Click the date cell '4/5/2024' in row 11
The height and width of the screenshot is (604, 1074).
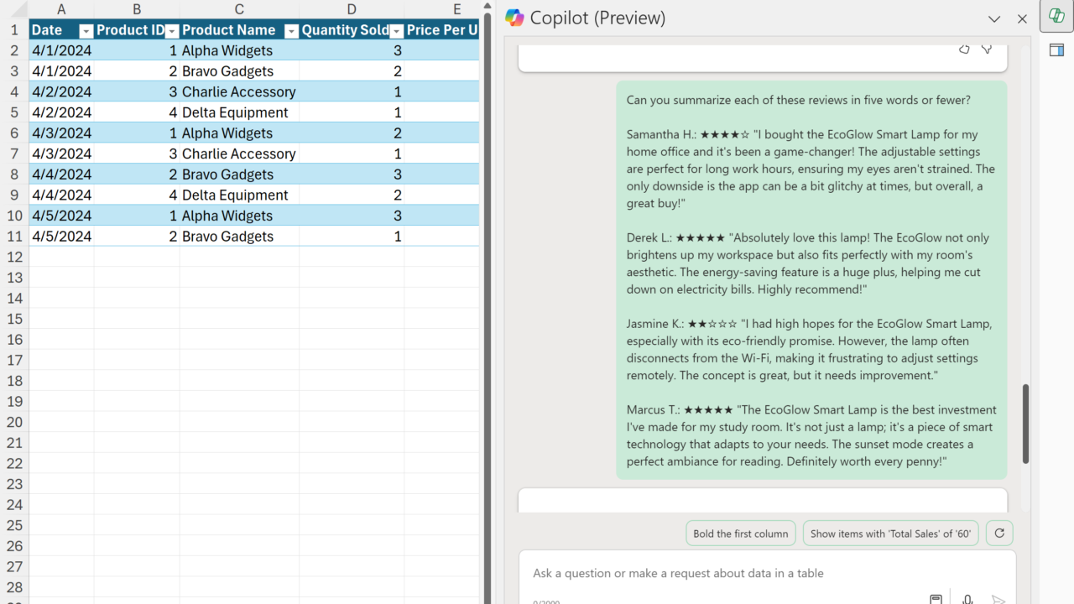coord(61,237)
